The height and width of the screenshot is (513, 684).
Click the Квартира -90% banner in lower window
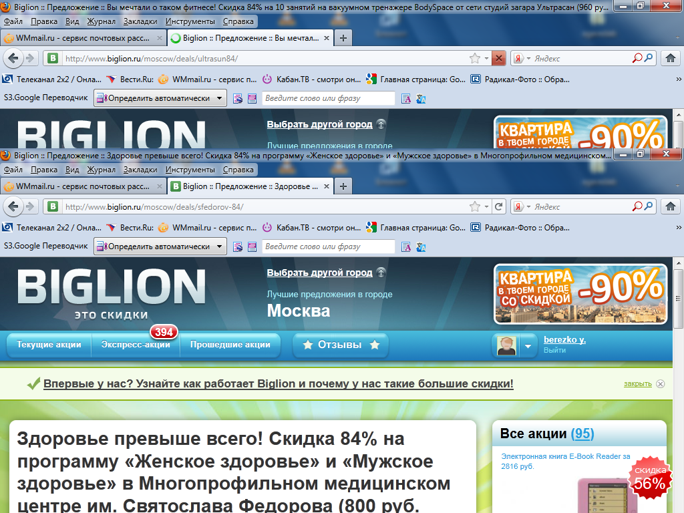580,294
